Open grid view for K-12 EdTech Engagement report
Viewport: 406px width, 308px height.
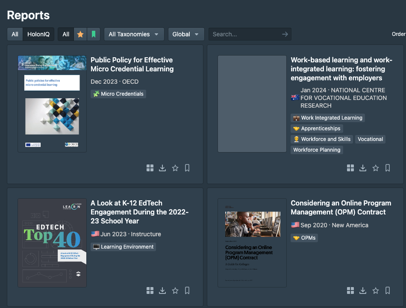150,290
